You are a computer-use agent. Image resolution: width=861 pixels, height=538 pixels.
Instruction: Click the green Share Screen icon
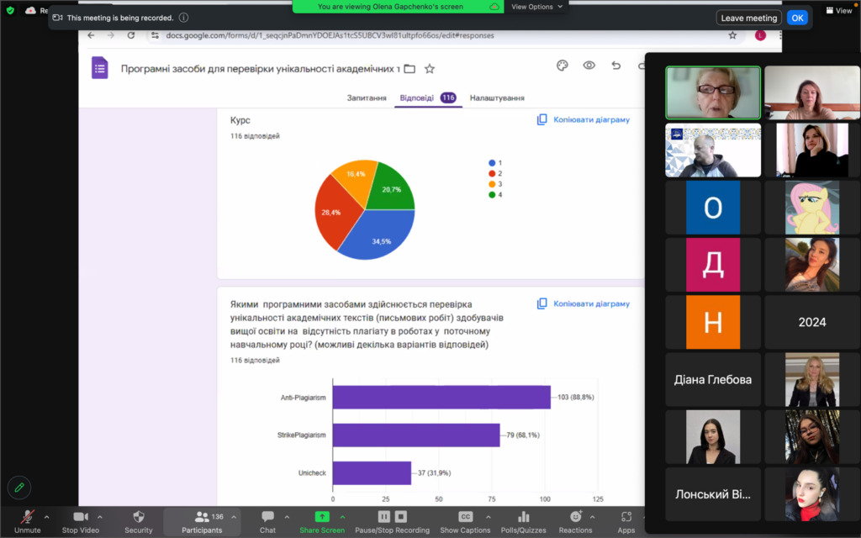pyautogui.click(x=322, y=516)
